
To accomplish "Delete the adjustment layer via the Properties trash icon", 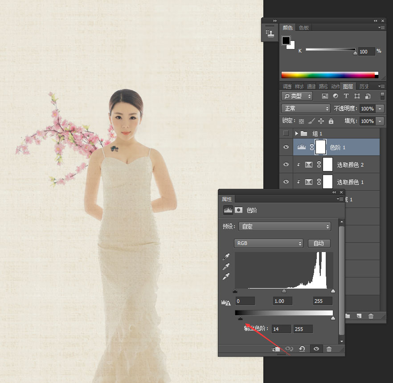I will click(x=329, y=349).
